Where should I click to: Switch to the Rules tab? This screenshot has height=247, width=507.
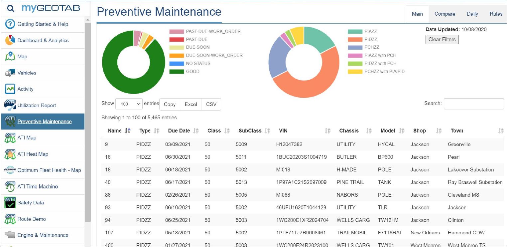tap(496, 14)
